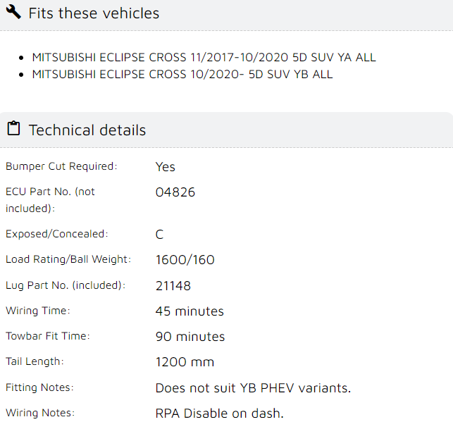Click the Load Rating/Ball Weight label
453x429 pixels.
pyautogui.click(x=68, y=259)
